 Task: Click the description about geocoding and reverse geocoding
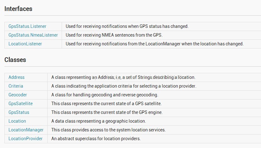point(105,95)
